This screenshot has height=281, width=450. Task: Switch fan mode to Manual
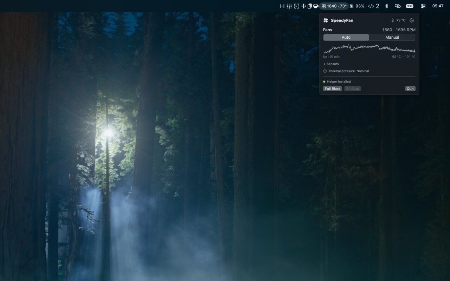click(392, 37)
